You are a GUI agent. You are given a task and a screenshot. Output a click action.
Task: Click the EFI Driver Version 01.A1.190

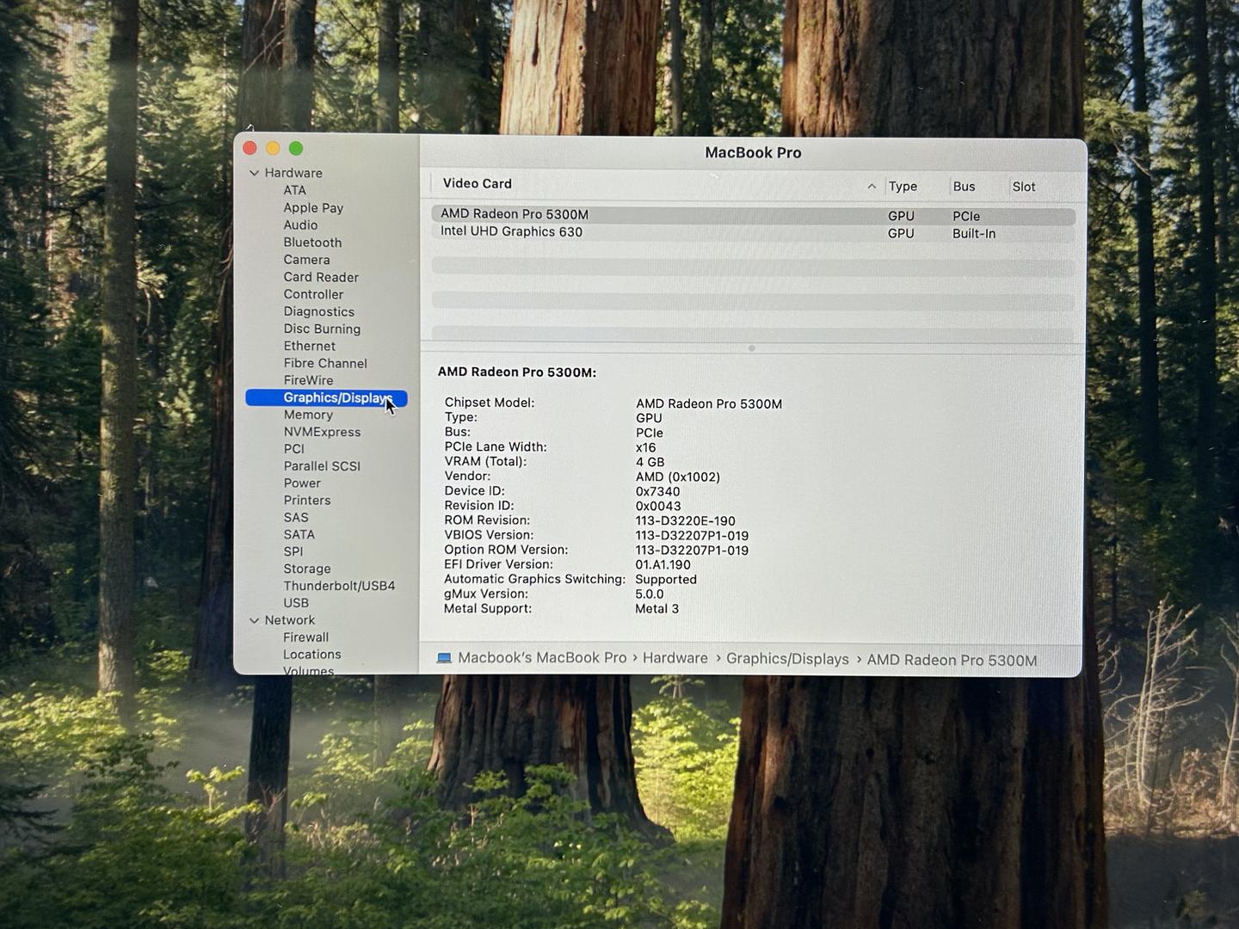[663, 564]
